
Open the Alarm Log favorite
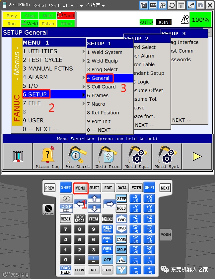(47, 157)
